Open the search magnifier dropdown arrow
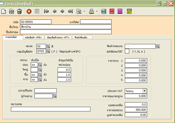Image resolution: width=175 pixels, height=123 pixels. coord(84,11)
